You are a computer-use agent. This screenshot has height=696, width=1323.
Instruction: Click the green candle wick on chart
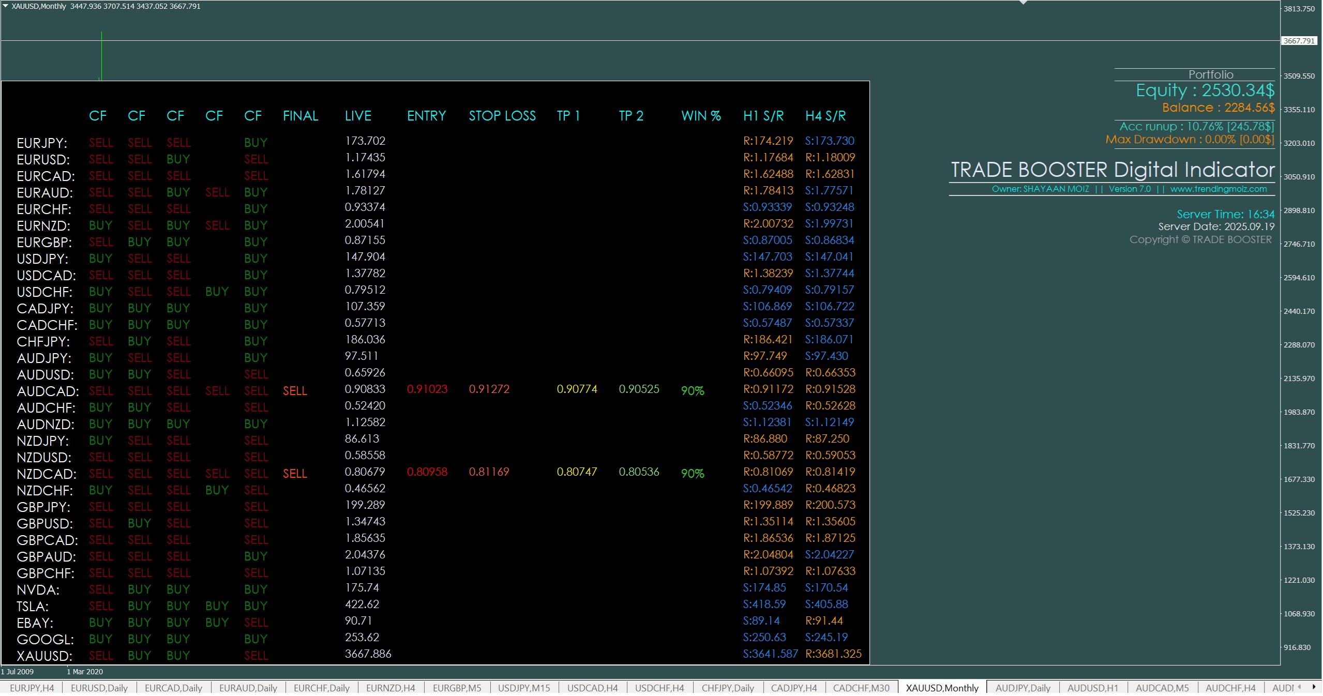click(x=101, y=54)
